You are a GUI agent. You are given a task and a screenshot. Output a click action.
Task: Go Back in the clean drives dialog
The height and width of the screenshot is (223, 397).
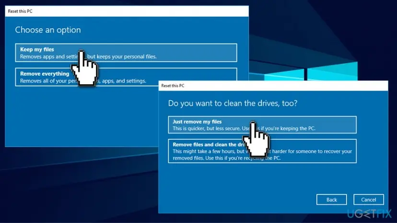(332, 200)
